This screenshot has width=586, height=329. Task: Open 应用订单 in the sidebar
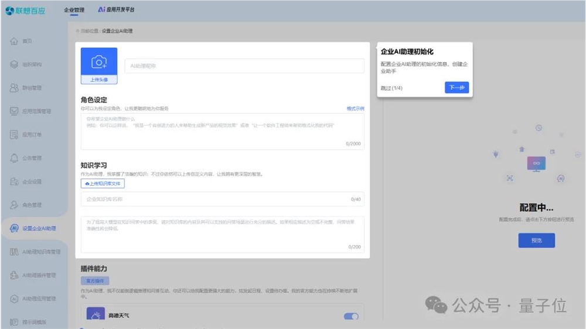(32, 135)
